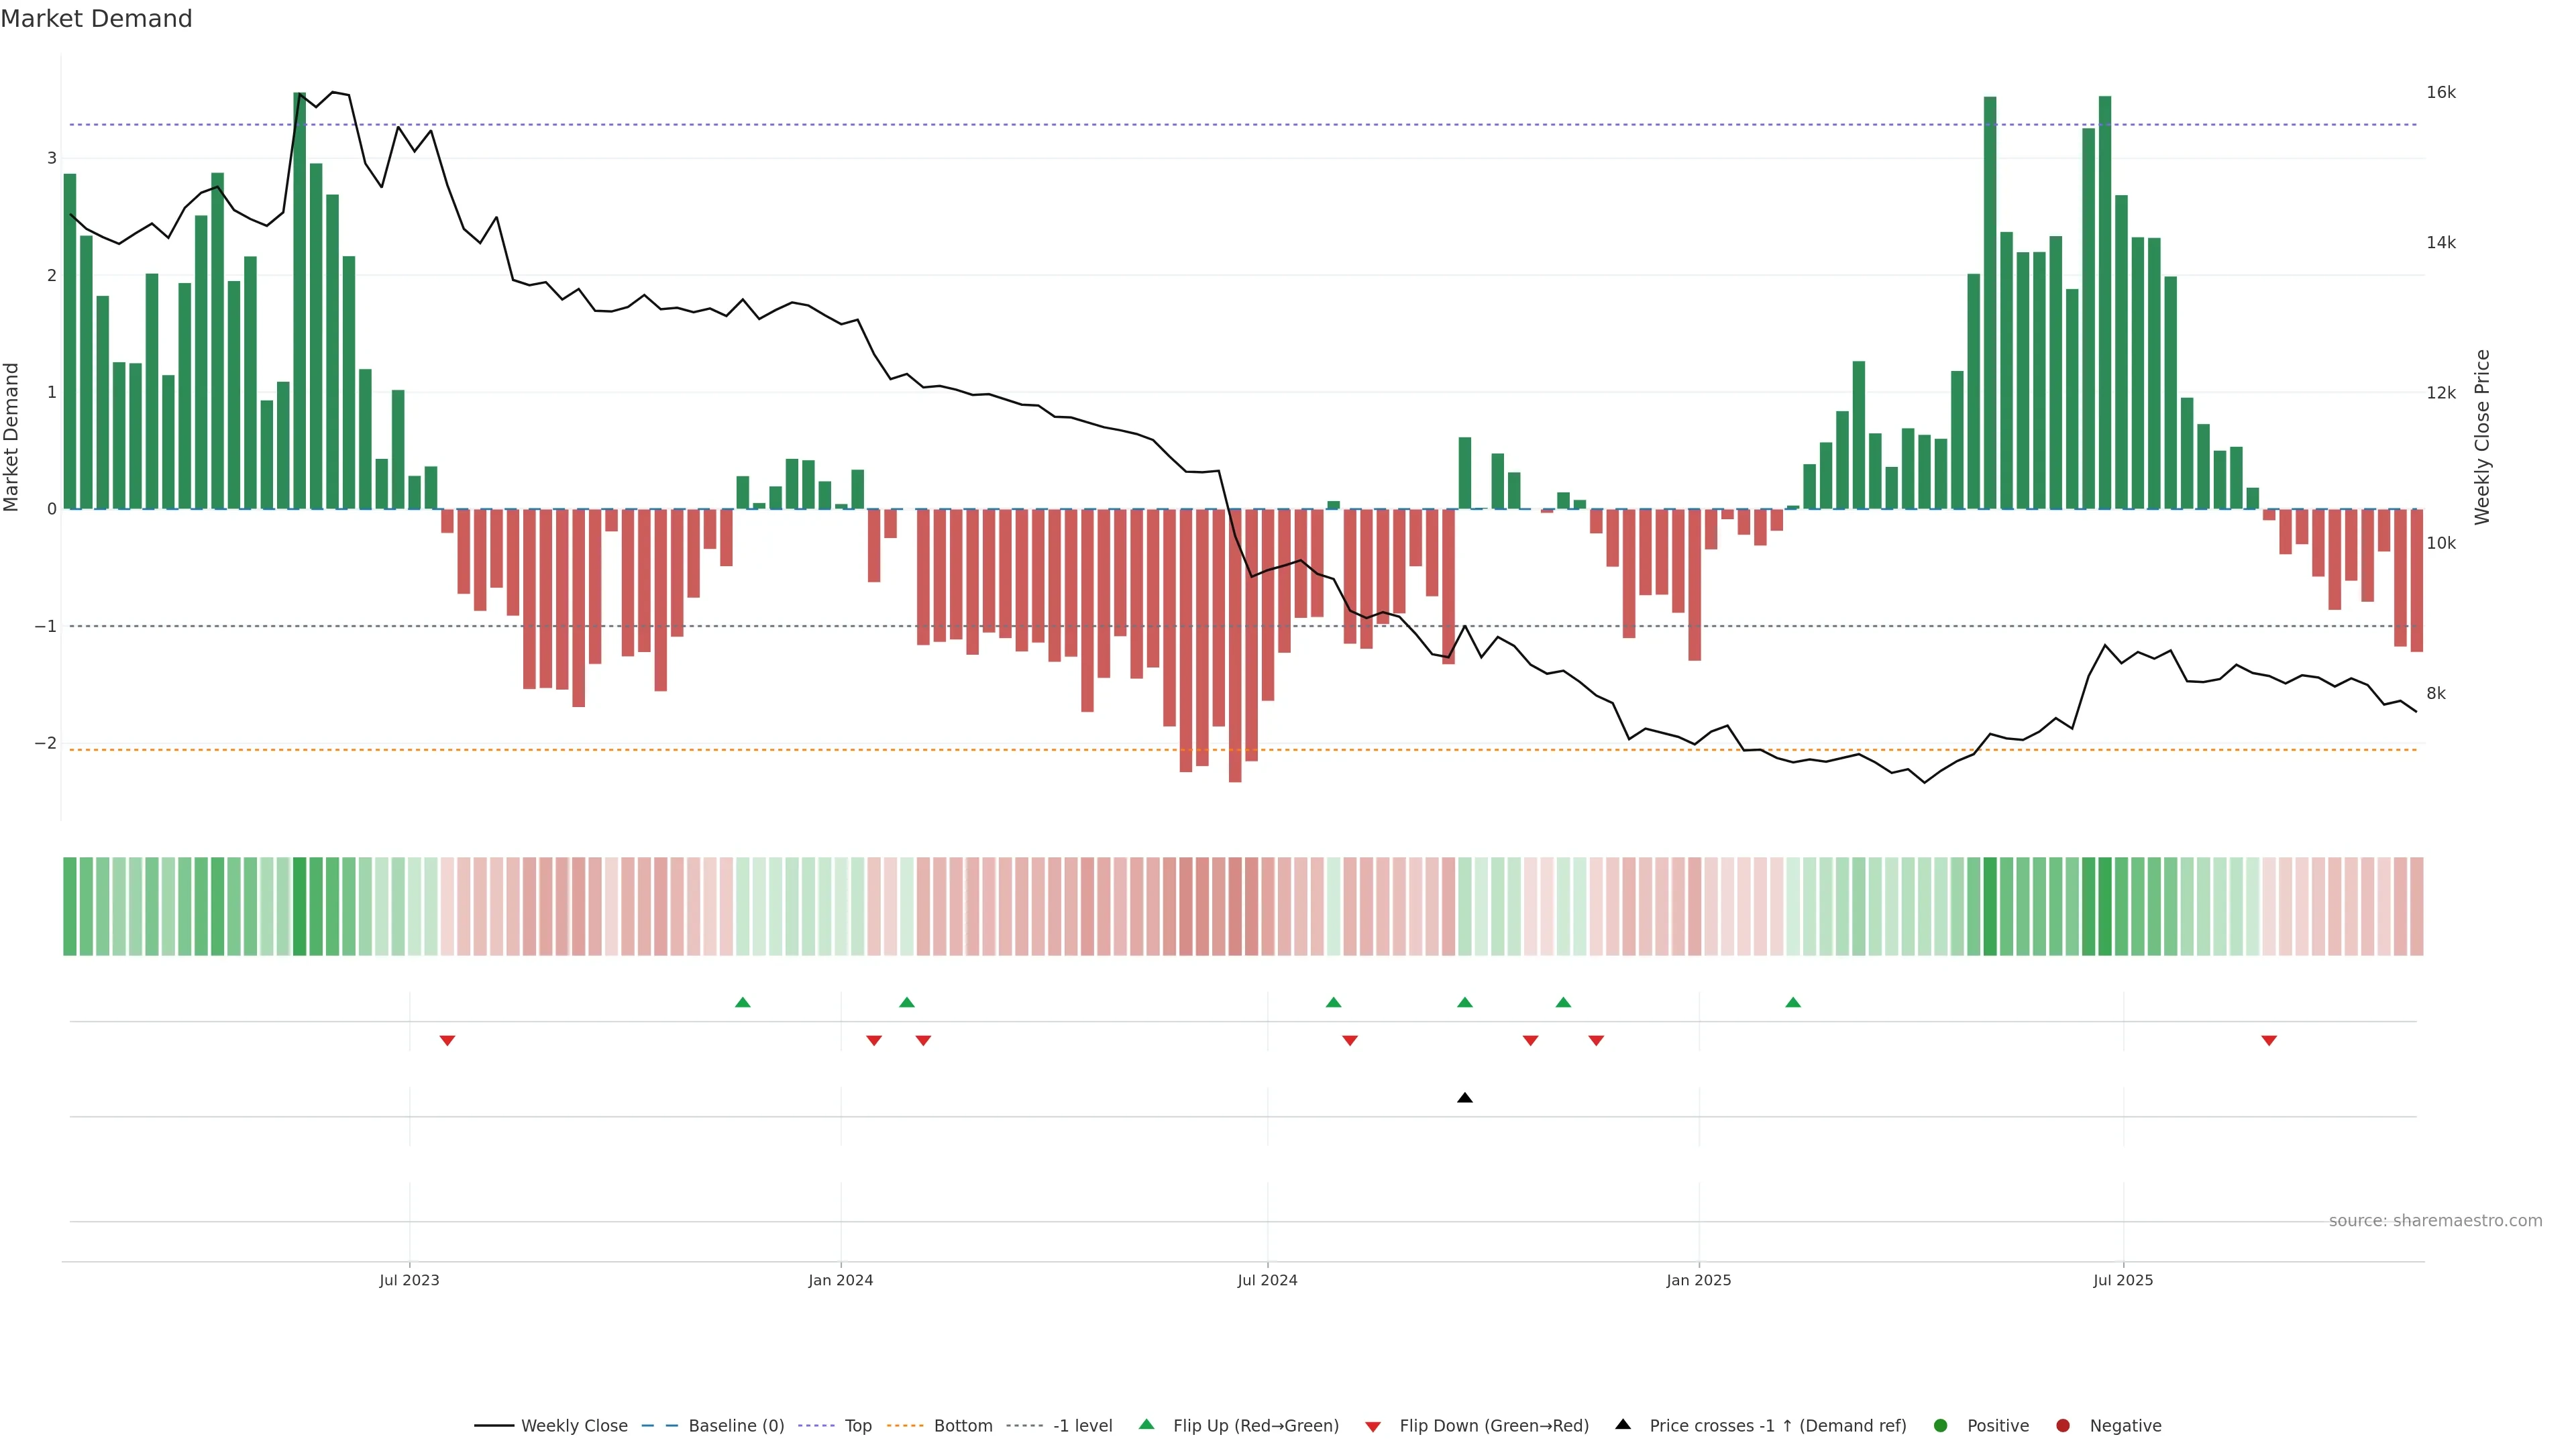The height and width of the screenshot is (1449, 2576).
Task: Click the Jul 2024 x-axis label
Action: click(x=1267, y=1280)
